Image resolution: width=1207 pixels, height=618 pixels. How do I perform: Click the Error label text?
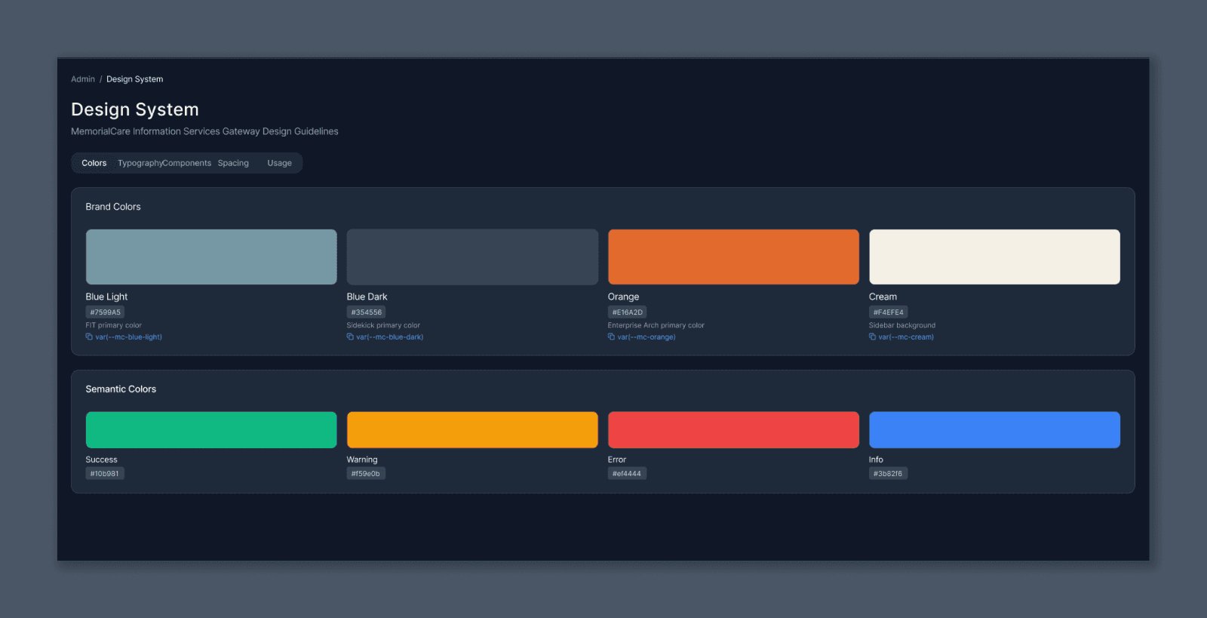point(617,460)
